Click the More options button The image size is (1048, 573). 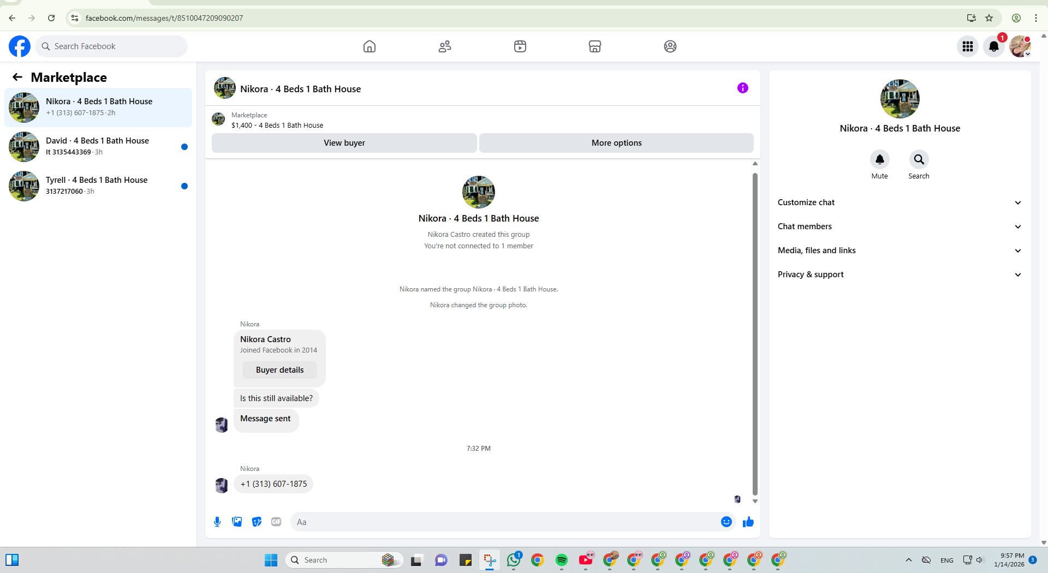click(x=616, y=143)
